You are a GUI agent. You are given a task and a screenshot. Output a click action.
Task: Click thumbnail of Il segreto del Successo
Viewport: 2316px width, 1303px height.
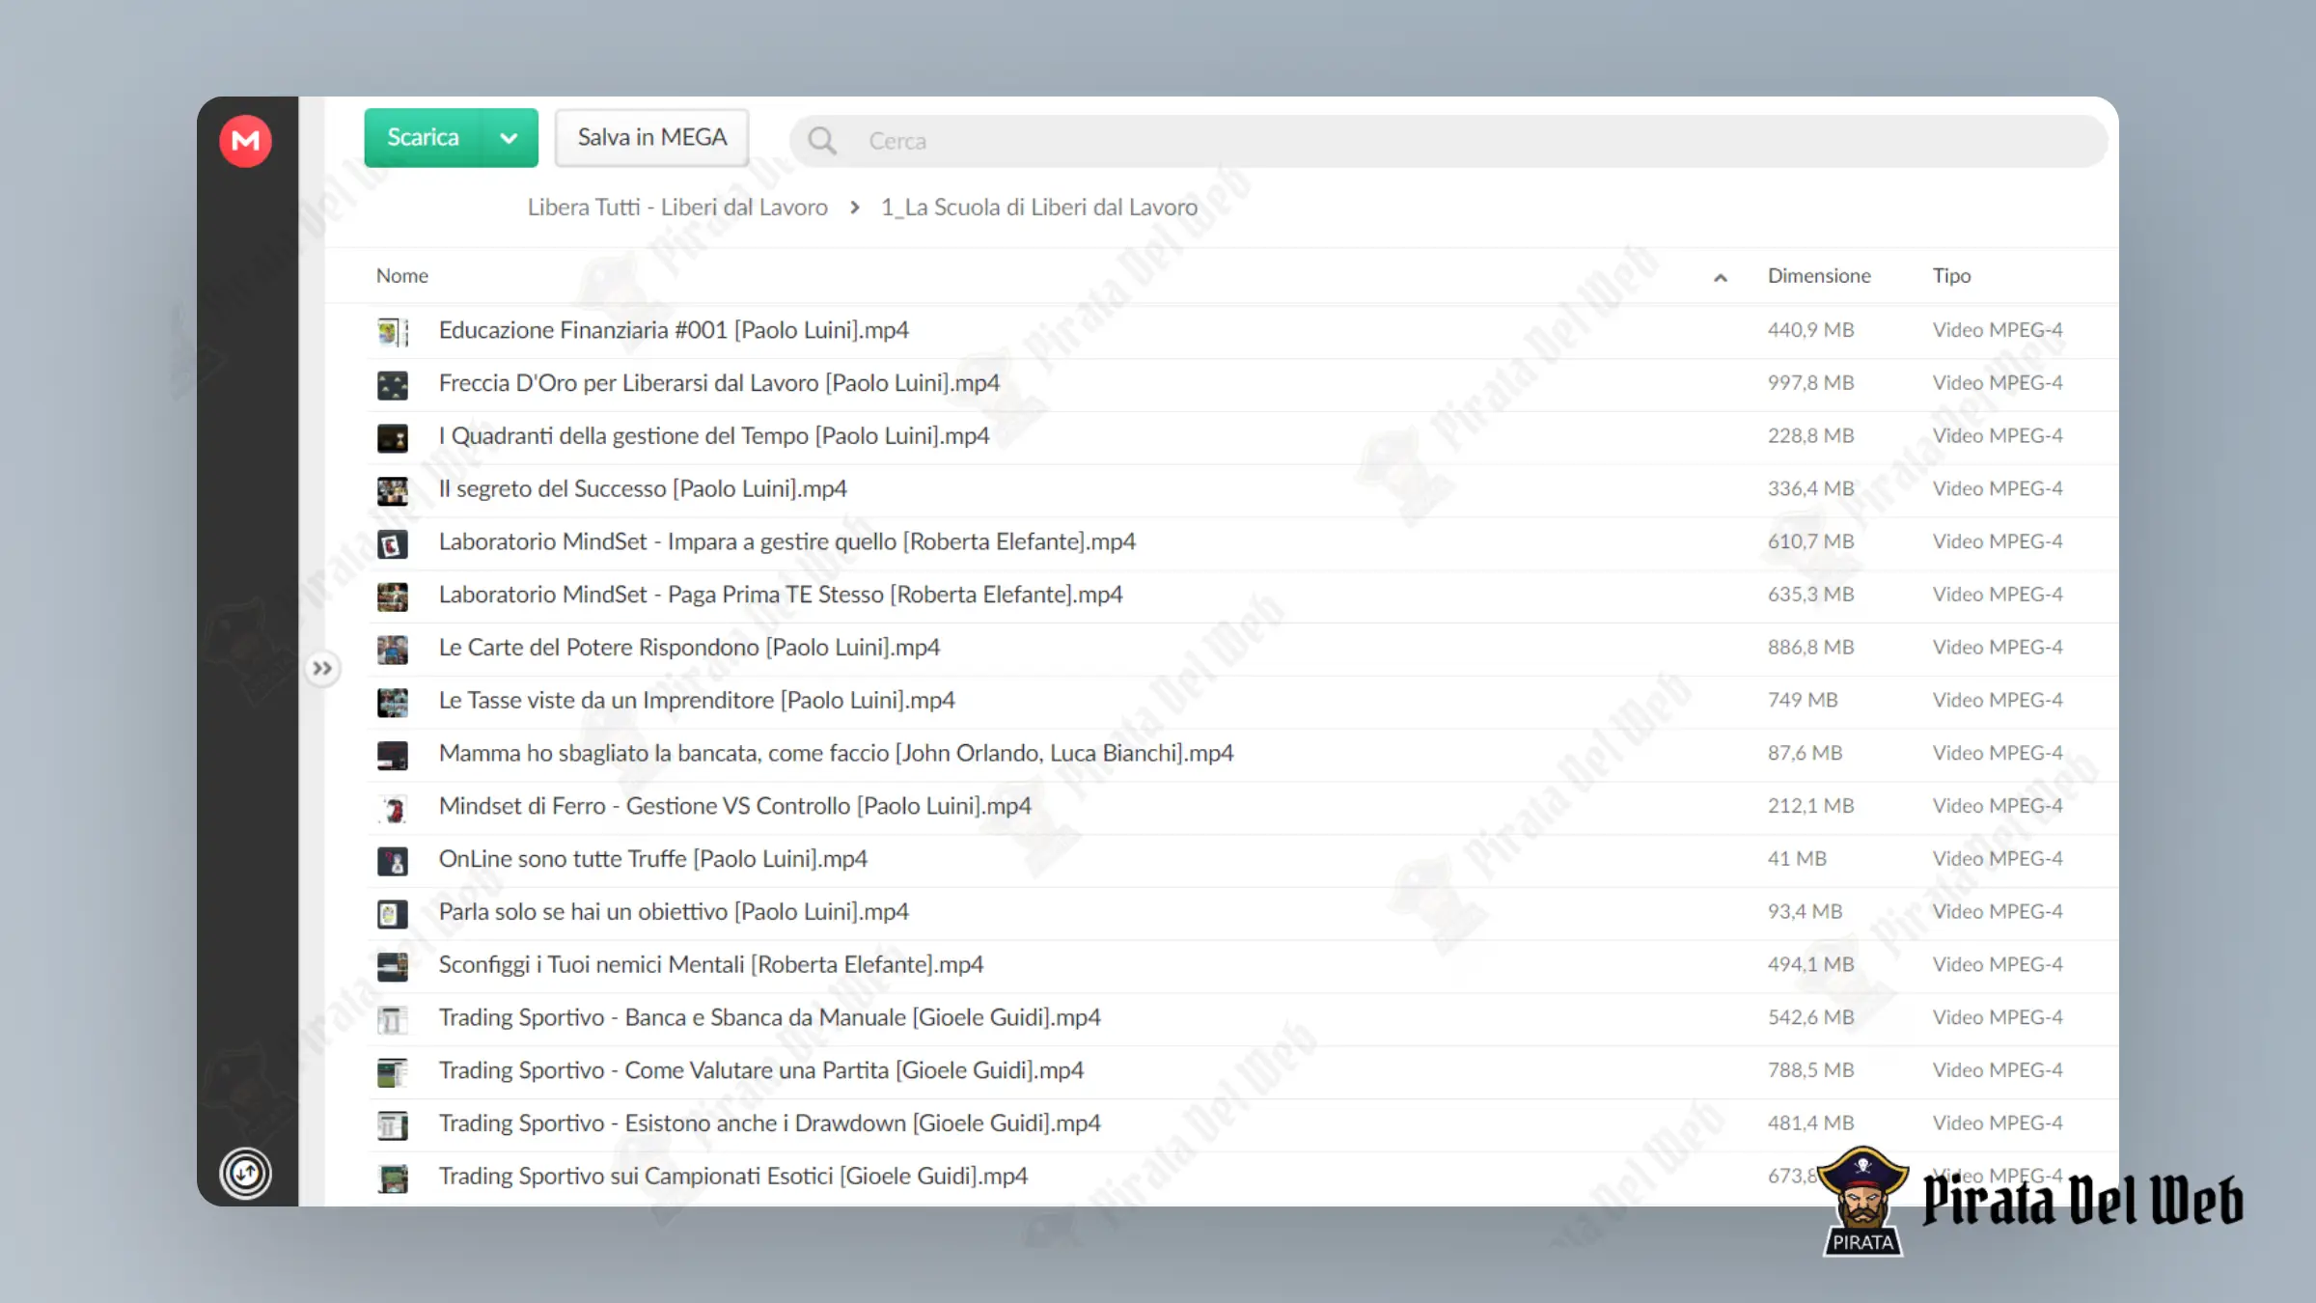pos(393,491)
